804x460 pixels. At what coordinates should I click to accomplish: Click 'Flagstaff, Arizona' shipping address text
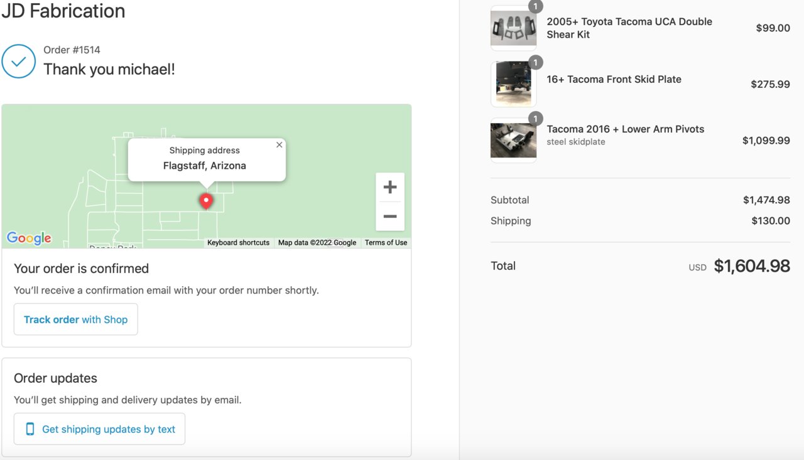205,166
